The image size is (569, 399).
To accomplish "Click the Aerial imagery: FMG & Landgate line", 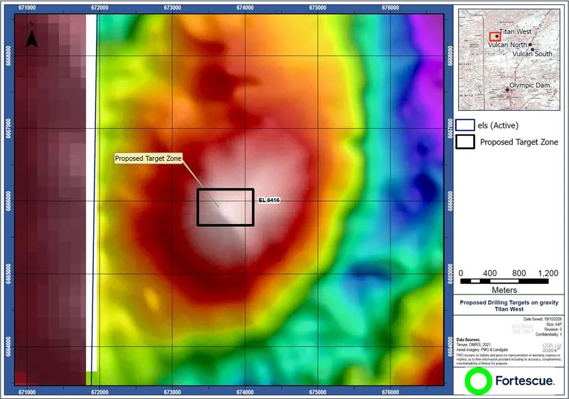I will click(x=482, y=350).
